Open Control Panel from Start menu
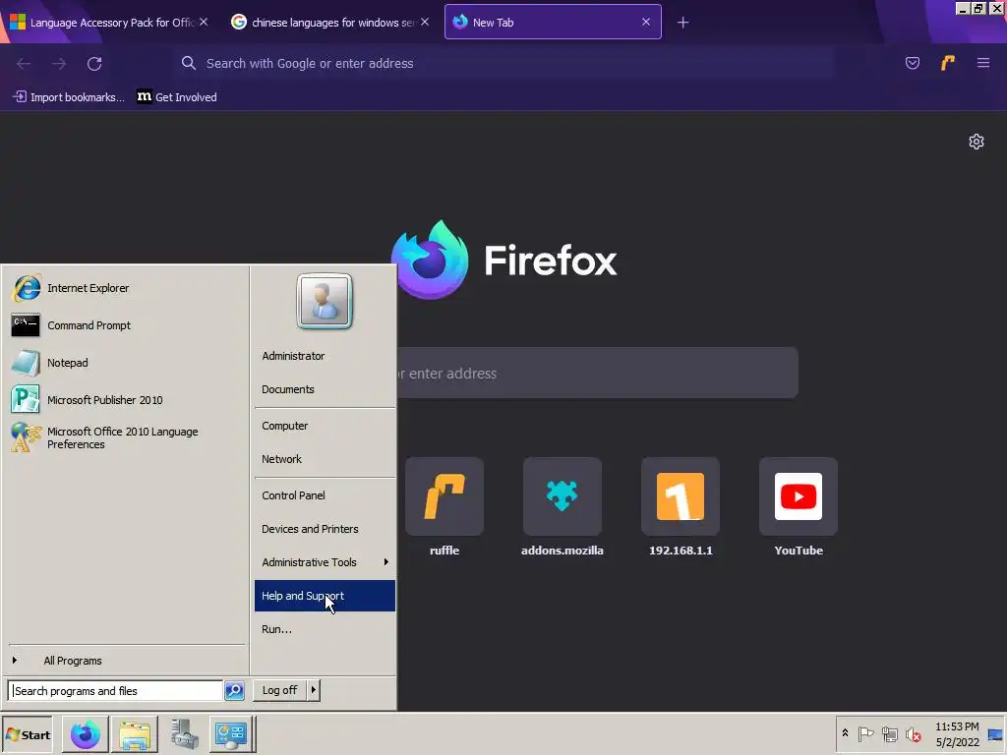 [x=325, y=495]
